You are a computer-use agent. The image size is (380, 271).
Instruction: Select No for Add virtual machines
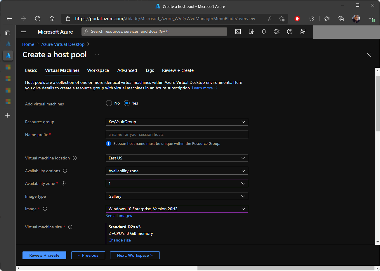click(x=109, y=103)
